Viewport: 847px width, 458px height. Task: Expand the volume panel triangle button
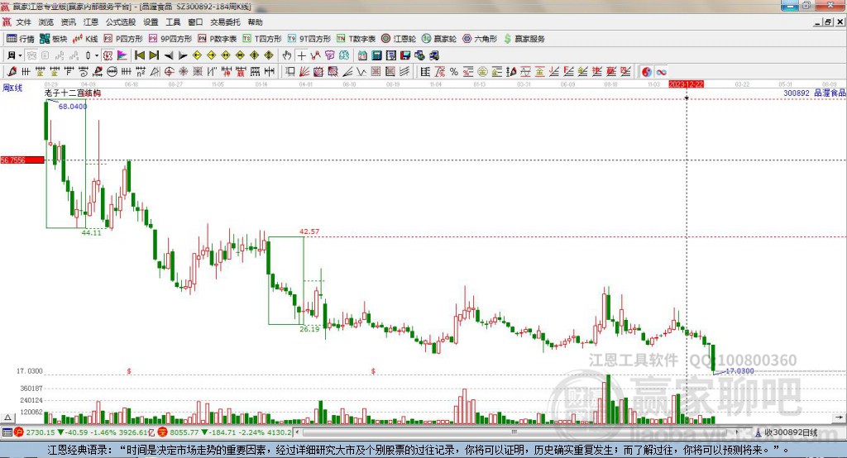(x=7, y=417)
